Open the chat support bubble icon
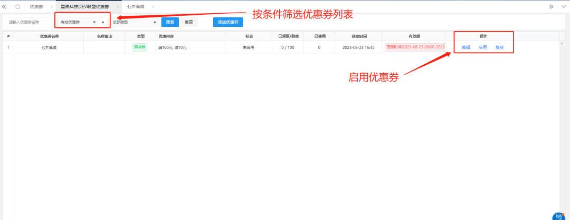Screen dimensions: 570x220 (559, 216)
